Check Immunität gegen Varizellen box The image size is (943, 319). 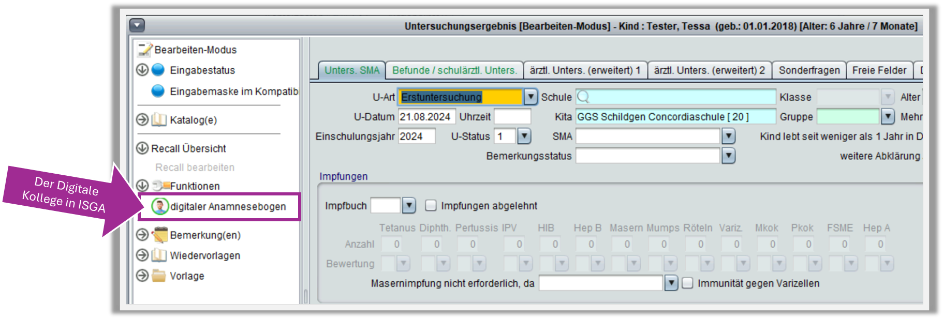[x=687, y=283]
